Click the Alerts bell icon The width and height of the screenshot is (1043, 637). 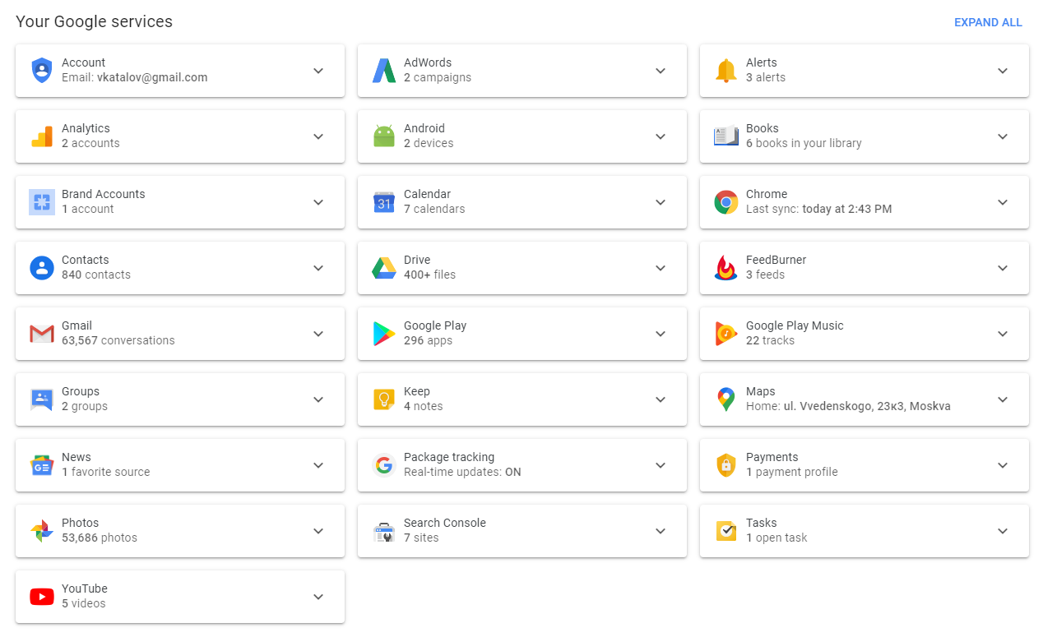click(x=726, y=71)
